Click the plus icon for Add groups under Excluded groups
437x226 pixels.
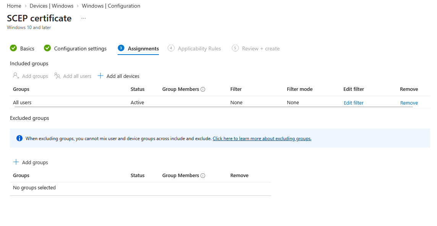[x=16, y=162]
